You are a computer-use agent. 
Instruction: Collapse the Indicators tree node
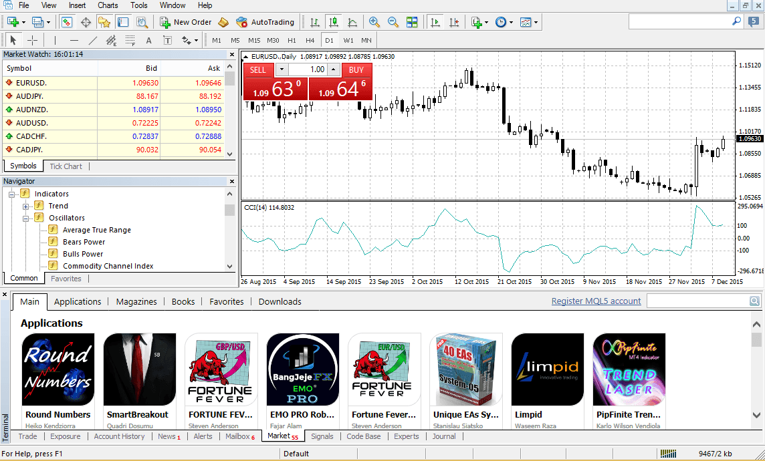[11, 194]
